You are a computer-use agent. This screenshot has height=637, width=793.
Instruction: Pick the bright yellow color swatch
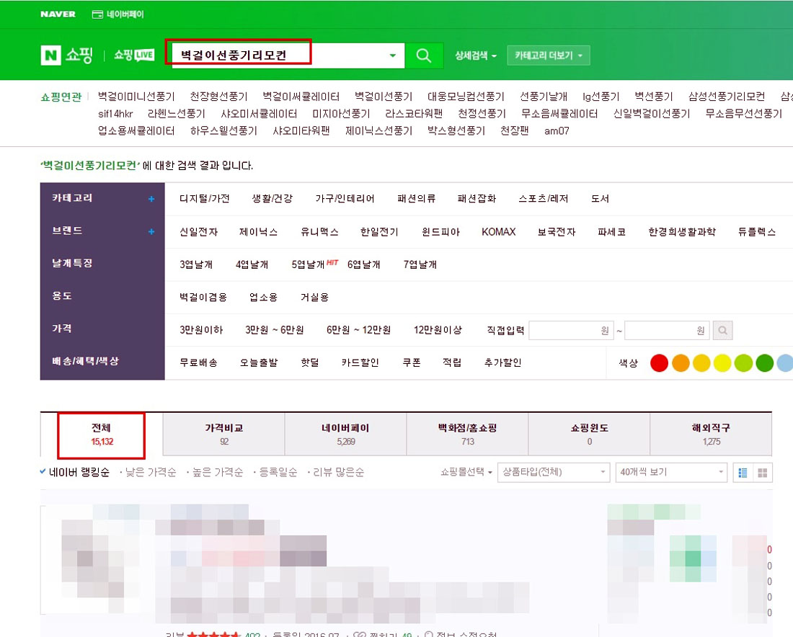coord(722,363)
